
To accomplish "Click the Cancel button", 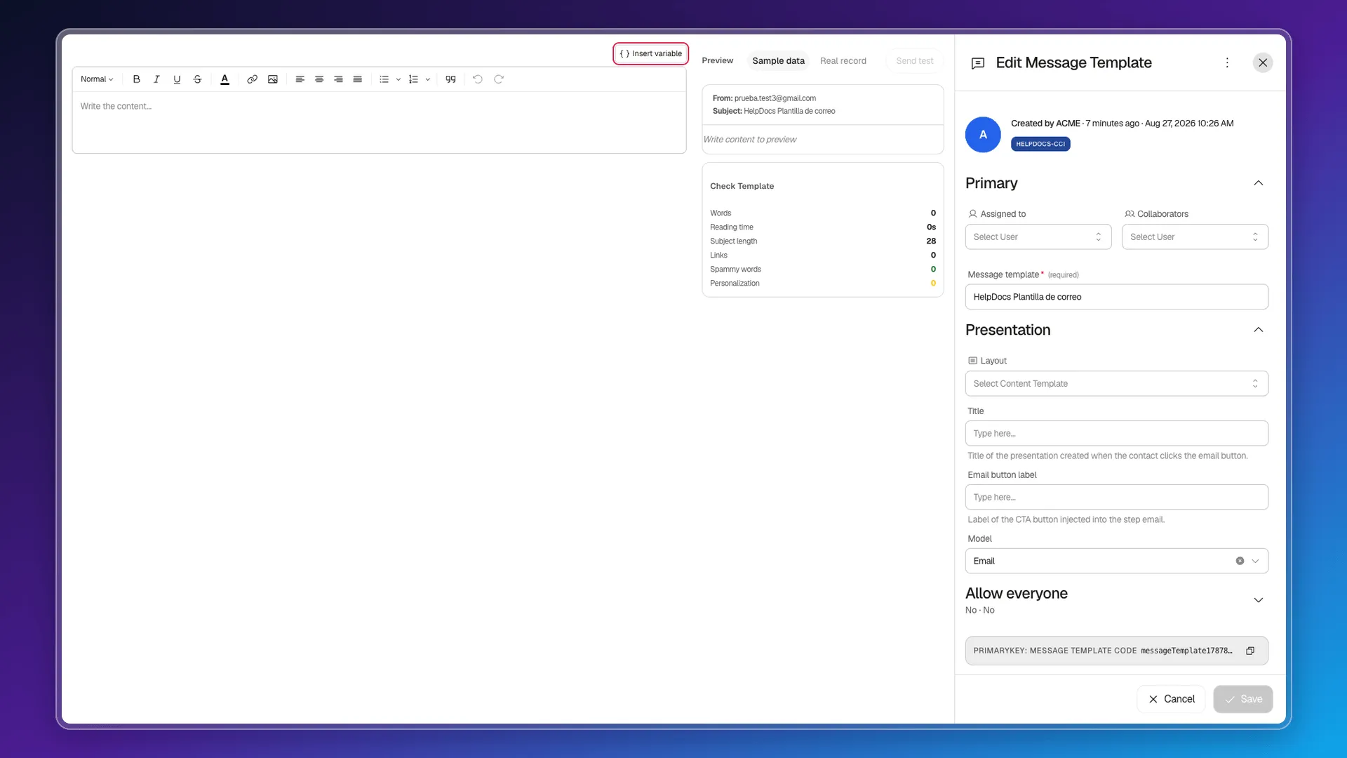I will pos(1171,699).
